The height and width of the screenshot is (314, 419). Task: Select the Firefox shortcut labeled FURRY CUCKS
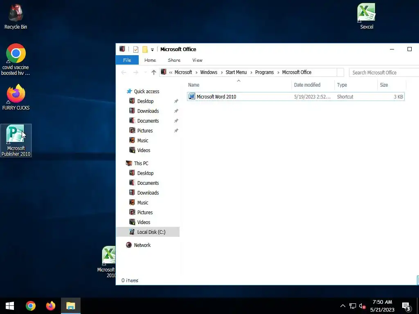pyautogui.click(x=16, y=97)
